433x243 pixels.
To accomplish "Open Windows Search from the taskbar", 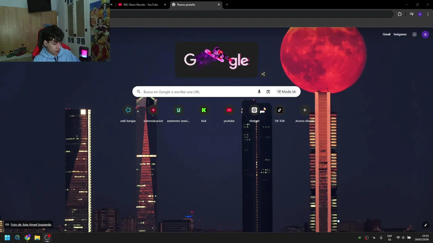I will 17,238.
